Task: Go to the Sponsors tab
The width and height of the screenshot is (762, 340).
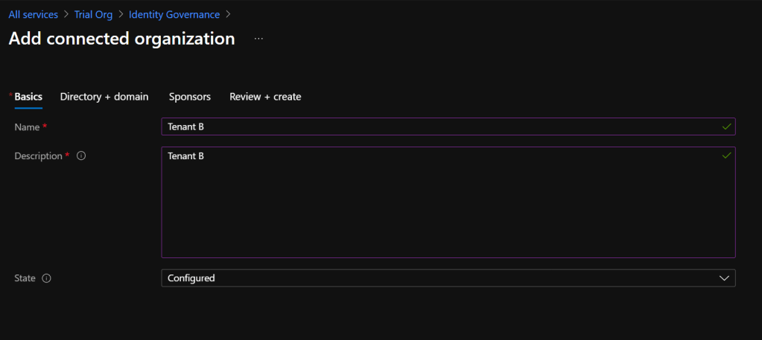Action: click(190, 97)
